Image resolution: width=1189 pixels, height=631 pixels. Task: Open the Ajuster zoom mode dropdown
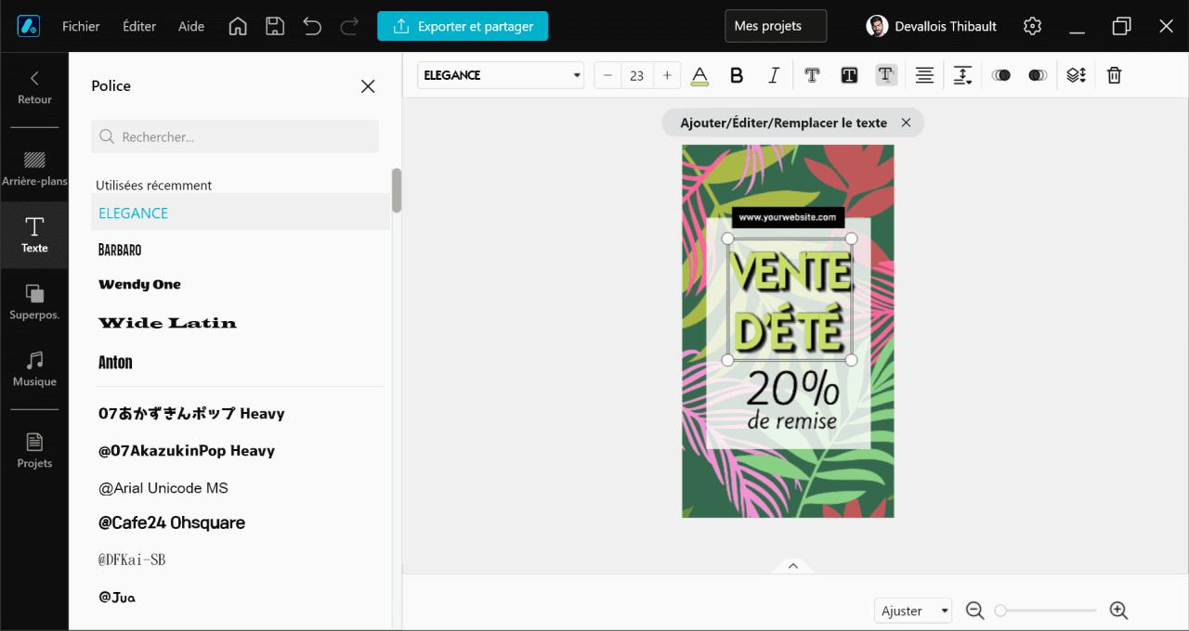912,610
